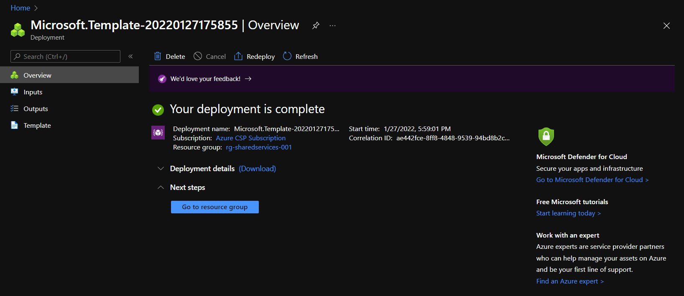Click the Cancel circle icon
Image resolution: width=684 pixels, height=296 pixels.
[198, 56]
